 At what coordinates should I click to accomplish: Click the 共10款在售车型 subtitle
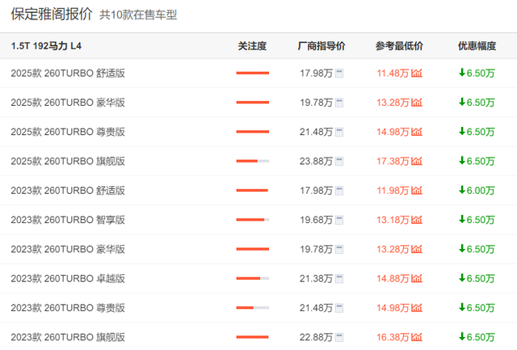point(138,15)
